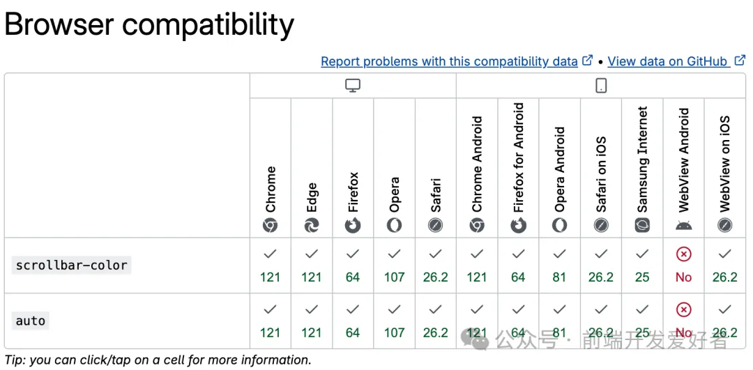
Task: Click the Chrome desktop browser icon
Action: point(270,225)
